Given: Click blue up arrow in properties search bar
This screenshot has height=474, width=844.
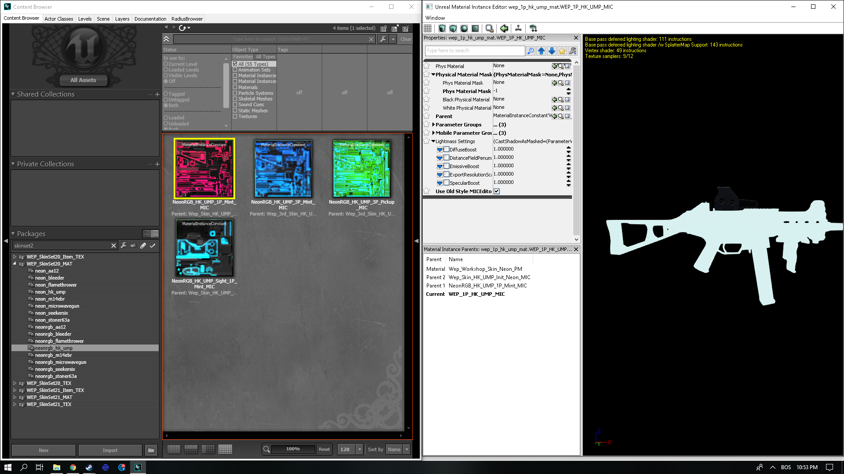Looking at the screenshot, I should tap(541, 51).
